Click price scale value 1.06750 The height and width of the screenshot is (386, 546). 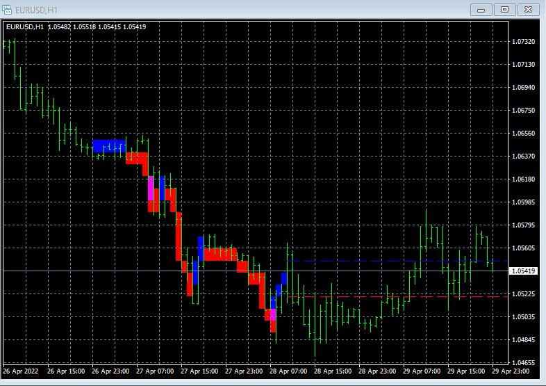pyautogui.click(x=523, y=110)
